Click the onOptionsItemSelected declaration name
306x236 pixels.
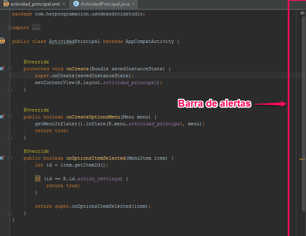96,158
